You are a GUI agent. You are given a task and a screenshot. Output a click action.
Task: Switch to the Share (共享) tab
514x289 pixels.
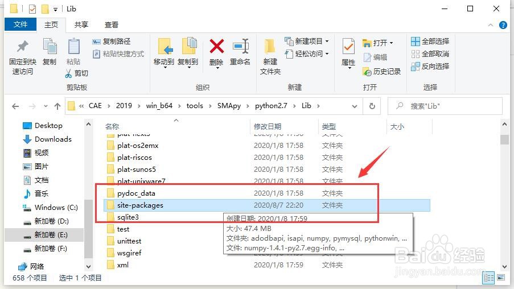(81, 25)
